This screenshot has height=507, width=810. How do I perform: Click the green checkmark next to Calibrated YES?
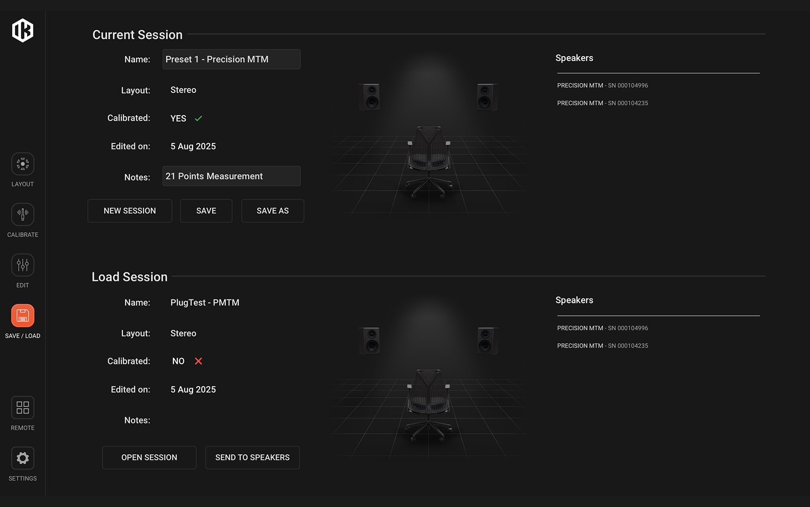click(199, 118)
